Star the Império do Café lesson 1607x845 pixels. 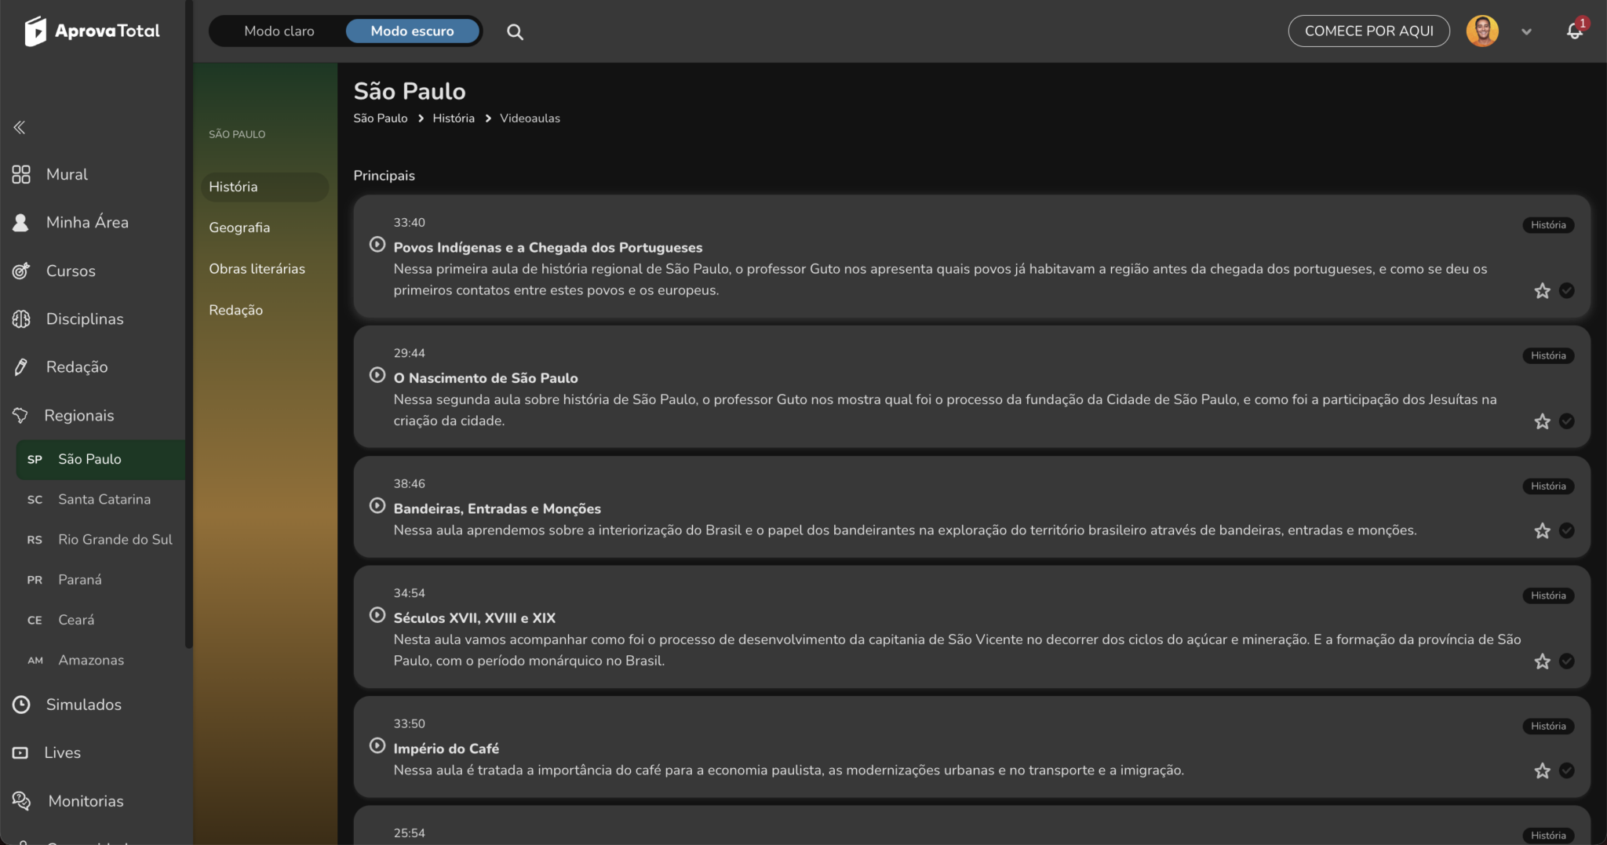click(x=1542, y=770)
